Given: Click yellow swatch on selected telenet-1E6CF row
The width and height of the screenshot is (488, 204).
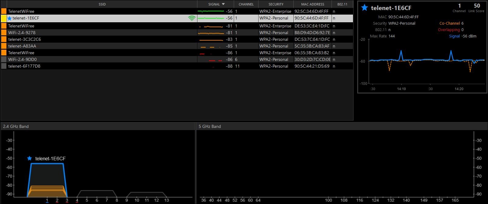Looking at the screenshot, I should tap(4, 18).
